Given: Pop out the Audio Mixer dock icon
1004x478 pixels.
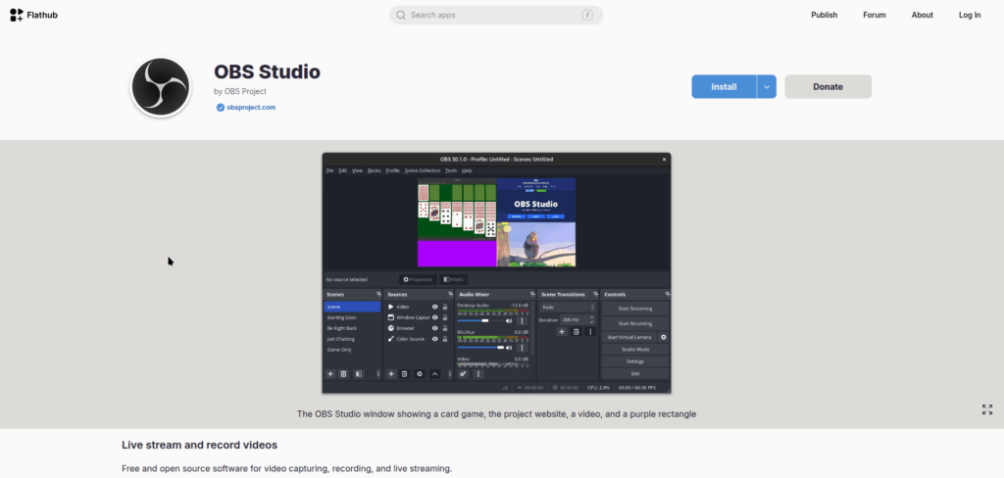Looking at the screenshot, I should pyautogui.click(x=532, y=295).
